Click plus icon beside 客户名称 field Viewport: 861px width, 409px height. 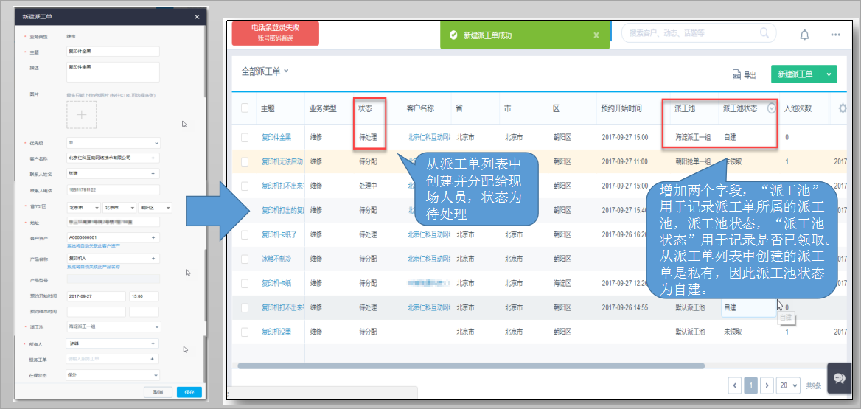[153, 157]
